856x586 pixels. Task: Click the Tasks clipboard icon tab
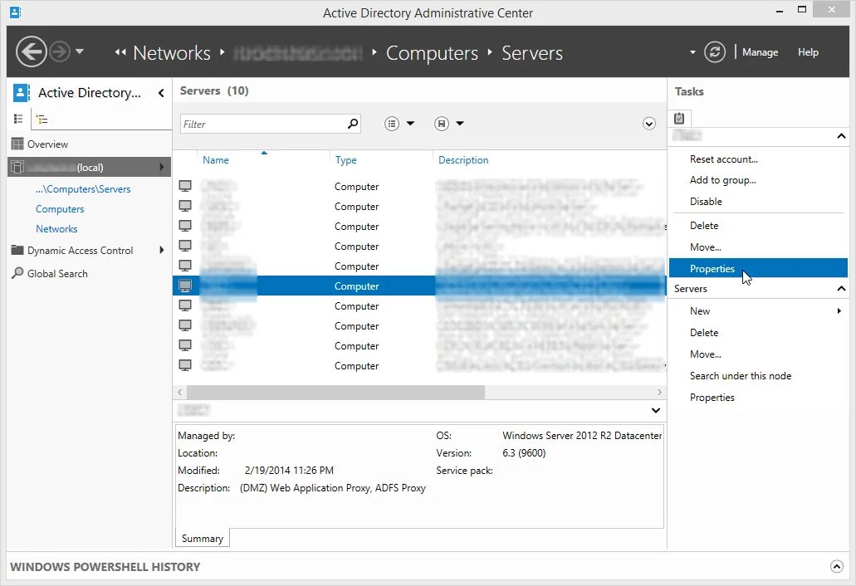(679, 118)
